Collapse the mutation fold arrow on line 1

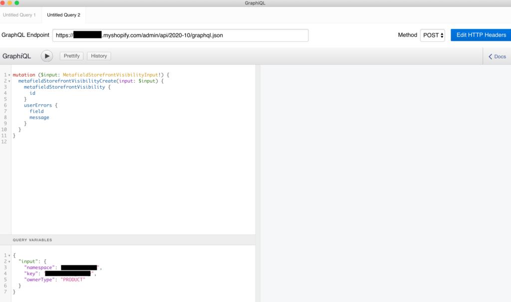(x=9, y=75)
